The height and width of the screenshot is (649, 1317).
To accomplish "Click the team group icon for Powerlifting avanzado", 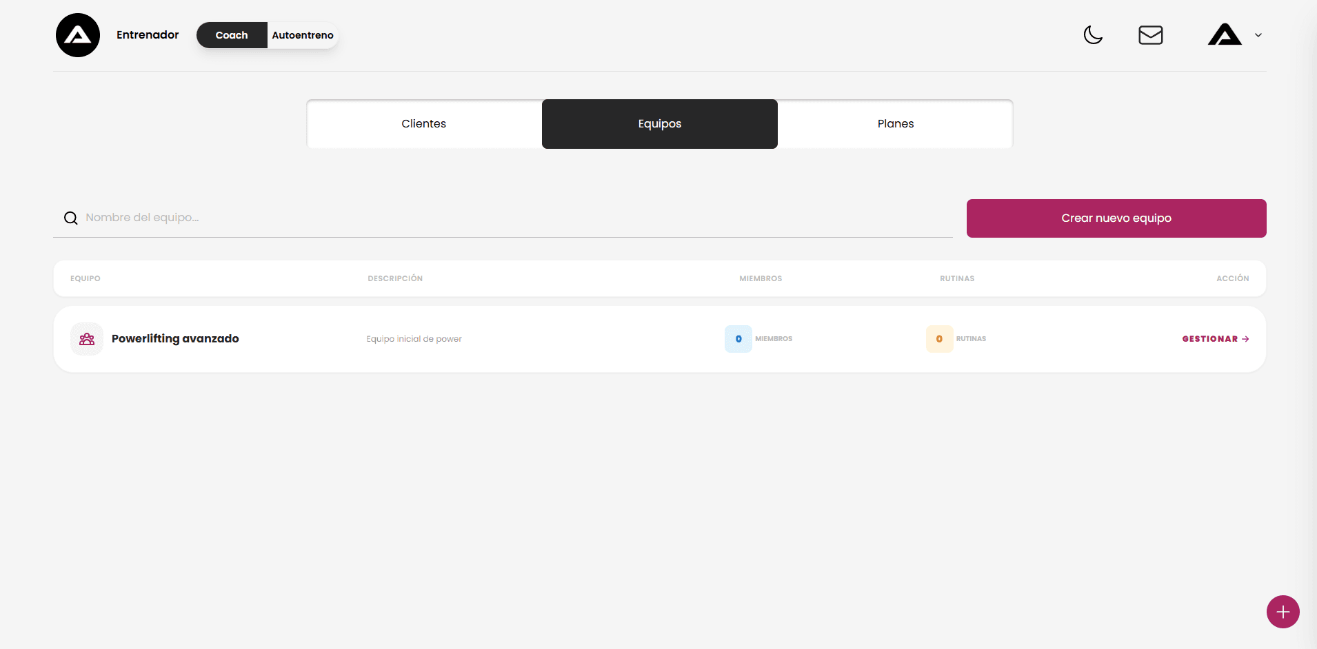I will pos(87,339).
